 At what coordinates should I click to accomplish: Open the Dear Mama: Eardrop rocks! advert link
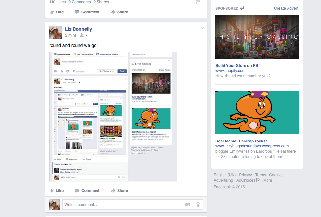pyautogui.click(x=241, y=141)
